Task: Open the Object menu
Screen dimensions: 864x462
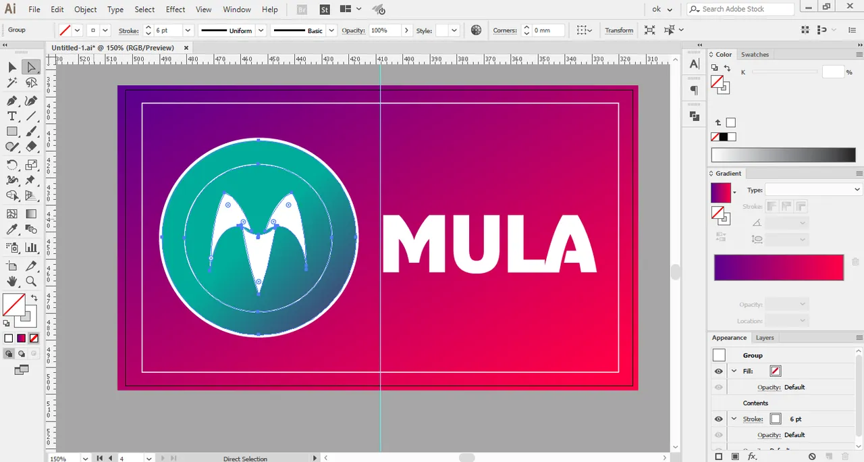Action: 85,9
